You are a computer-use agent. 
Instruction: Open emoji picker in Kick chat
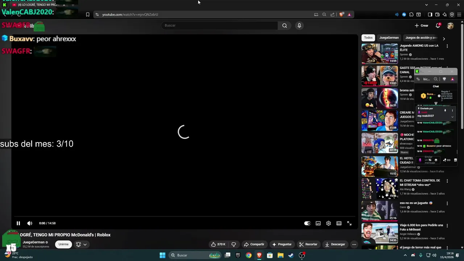pos(436,160)
